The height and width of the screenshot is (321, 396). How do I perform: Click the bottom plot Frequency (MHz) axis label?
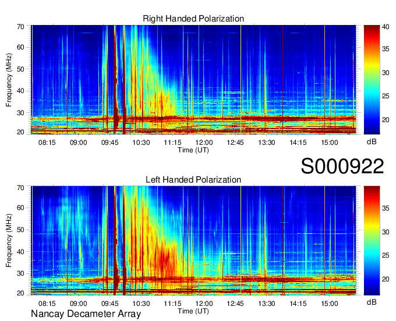(x=9, y=241)
